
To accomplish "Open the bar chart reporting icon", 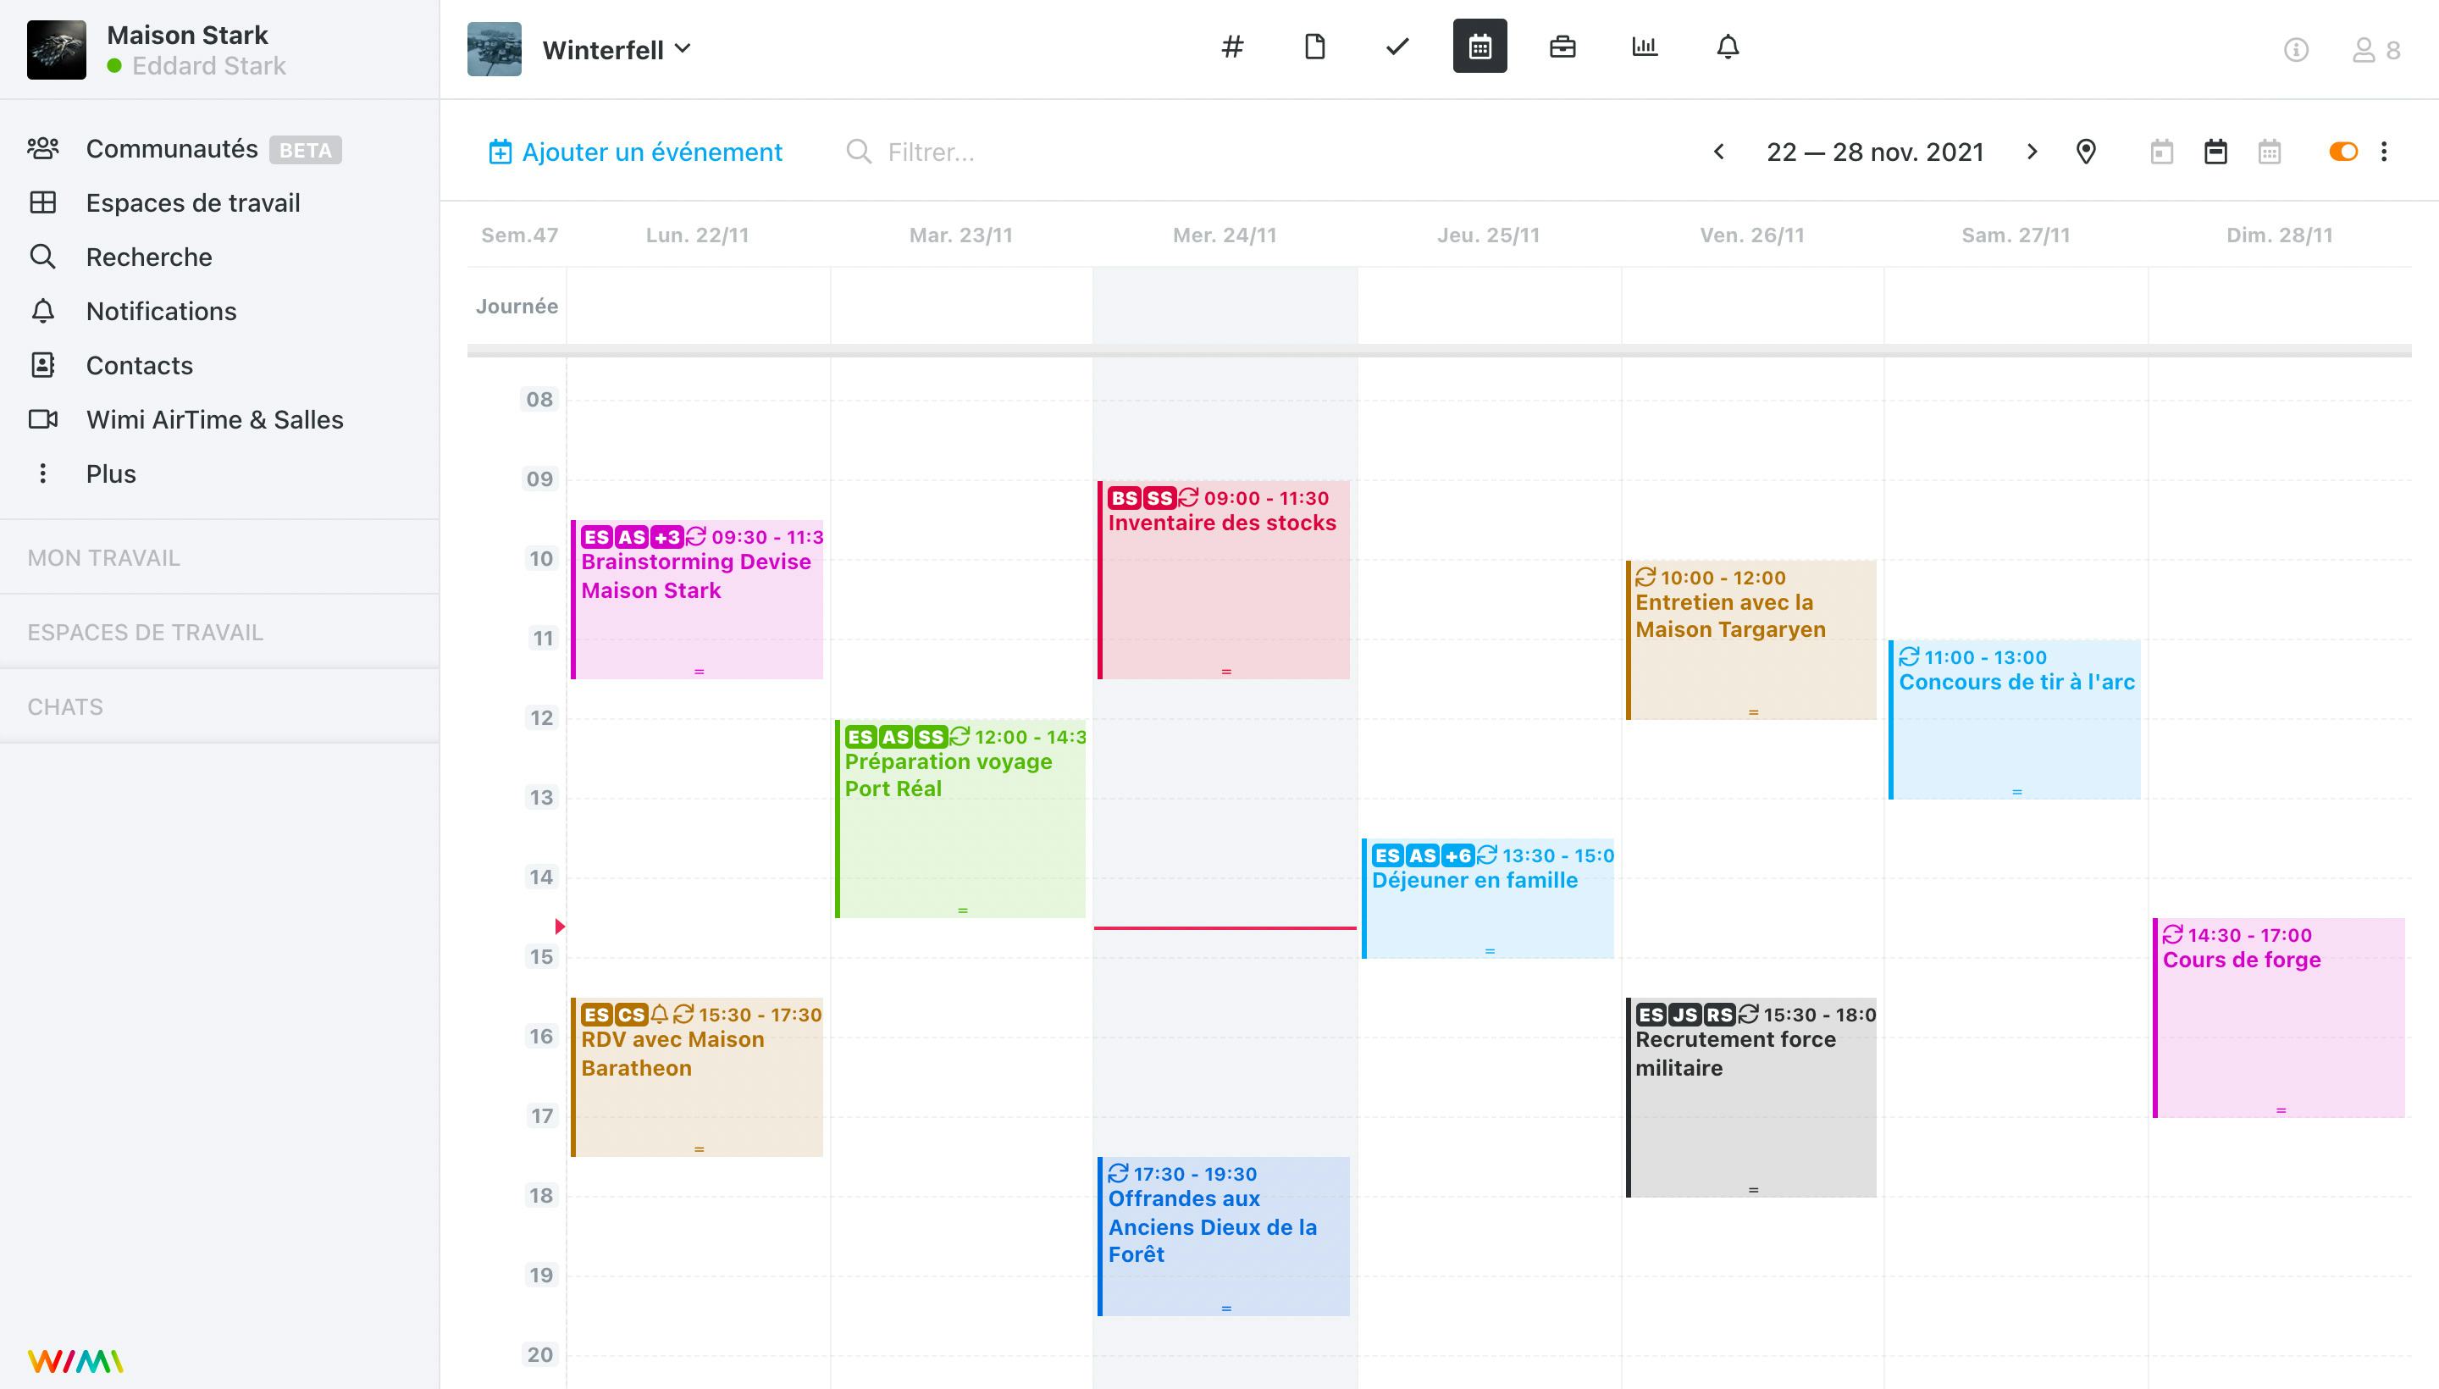I will pos(1645,47).
